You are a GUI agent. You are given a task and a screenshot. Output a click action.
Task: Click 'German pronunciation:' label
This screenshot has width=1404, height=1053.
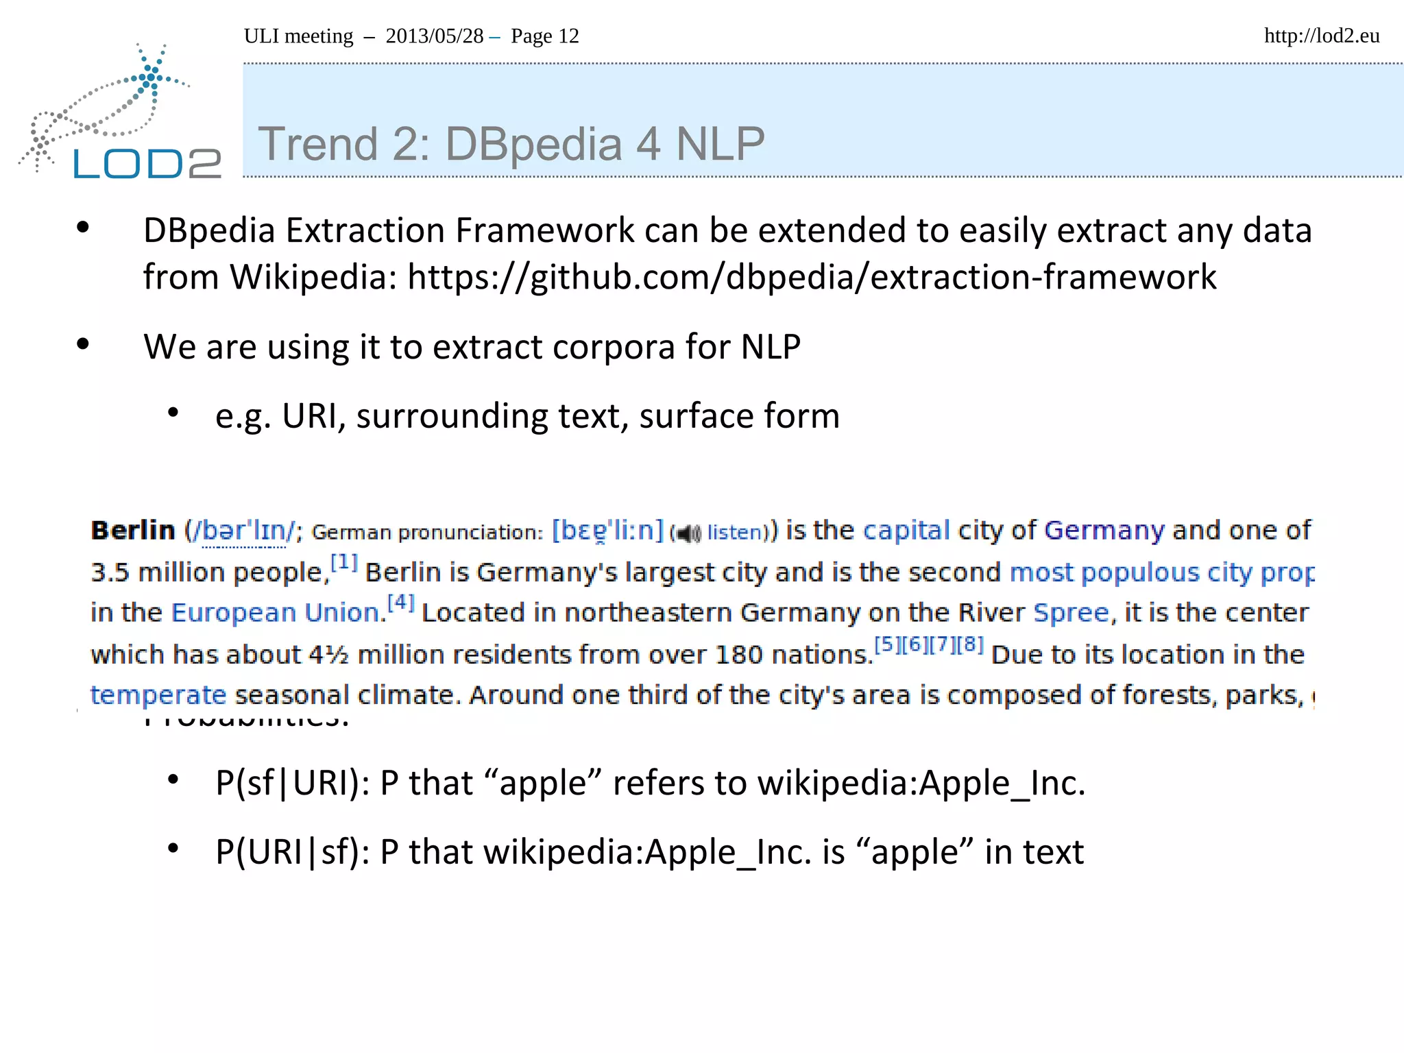[x=427, y=533]
